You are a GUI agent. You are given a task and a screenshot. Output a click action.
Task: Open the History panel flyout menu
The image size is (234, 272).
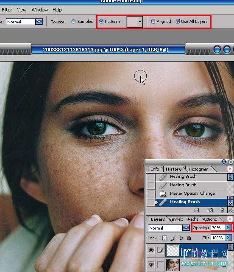(x=230, y=169)
